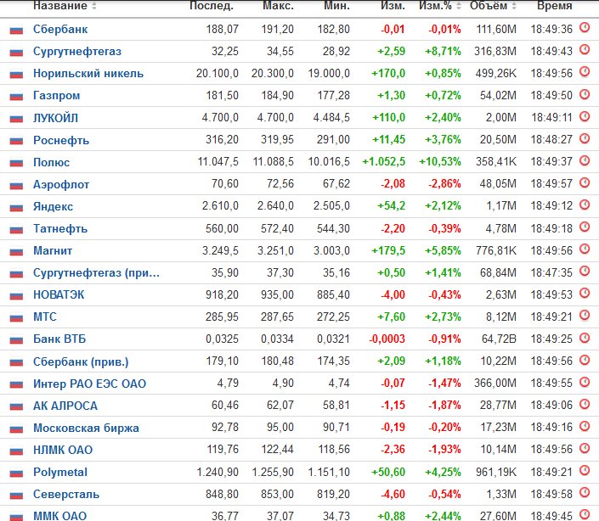Click the clock icon in the Татнефть row
This screenshot has width=599, height=521.
tap(585, 227)
